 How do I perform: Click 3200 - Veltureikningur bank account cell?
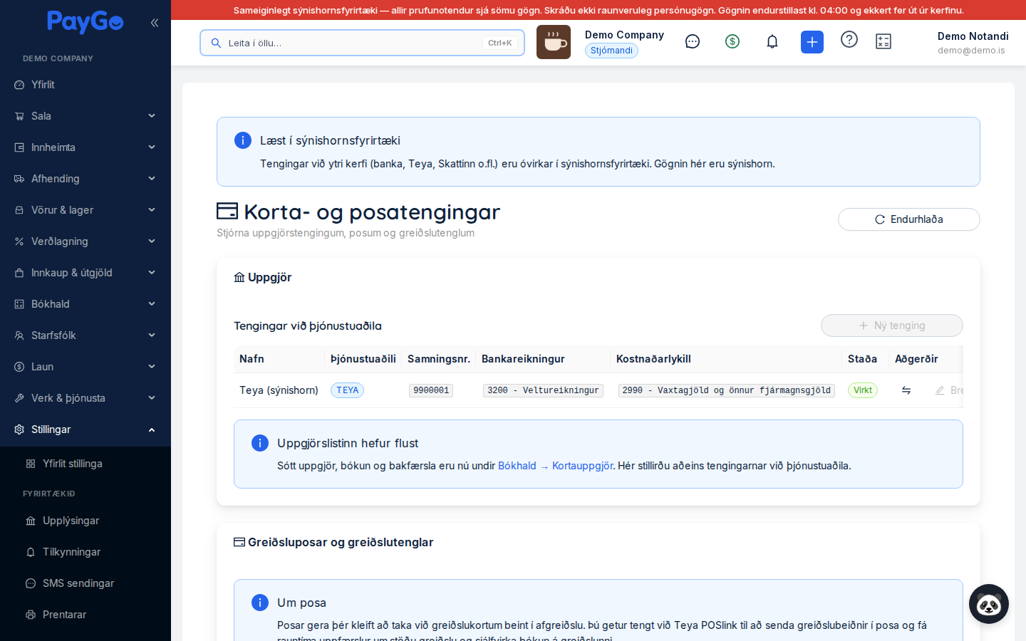(543, 390)
